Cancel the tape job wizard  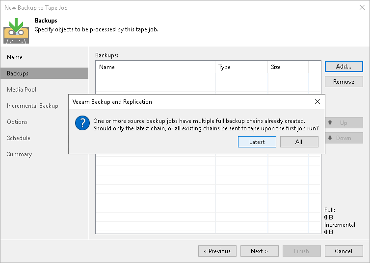344,251
